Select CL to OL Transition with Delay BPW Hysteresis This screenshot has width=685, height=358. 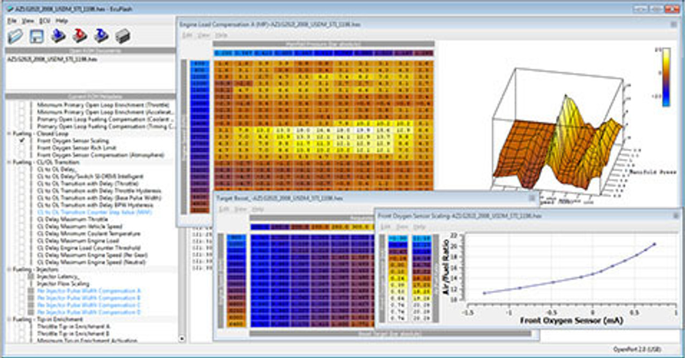coord(95,205)
